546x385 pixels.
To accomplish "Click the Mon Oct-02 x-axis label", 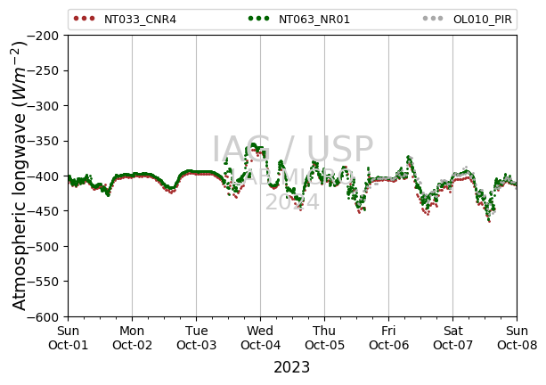I will (x=133, y=338).
